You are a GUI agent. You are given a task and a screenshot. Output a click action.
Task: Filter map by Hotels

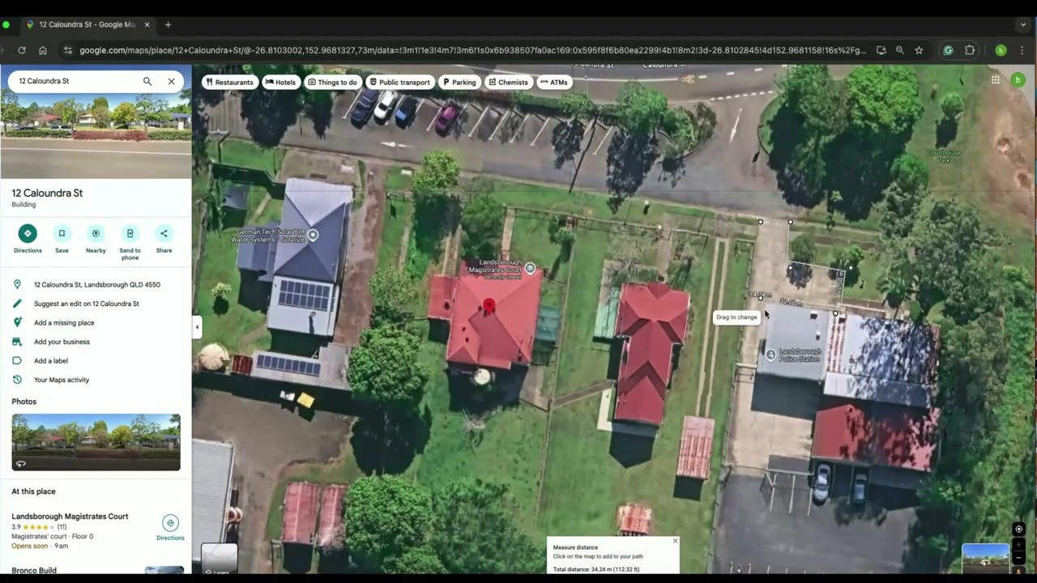(x=280, y=82)
